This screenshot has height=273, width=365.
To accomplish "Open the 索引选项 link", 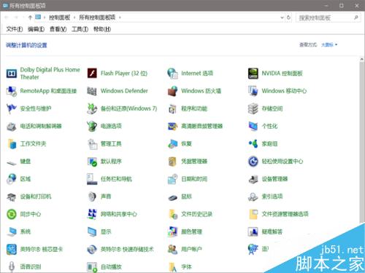I will click(272, 197).
